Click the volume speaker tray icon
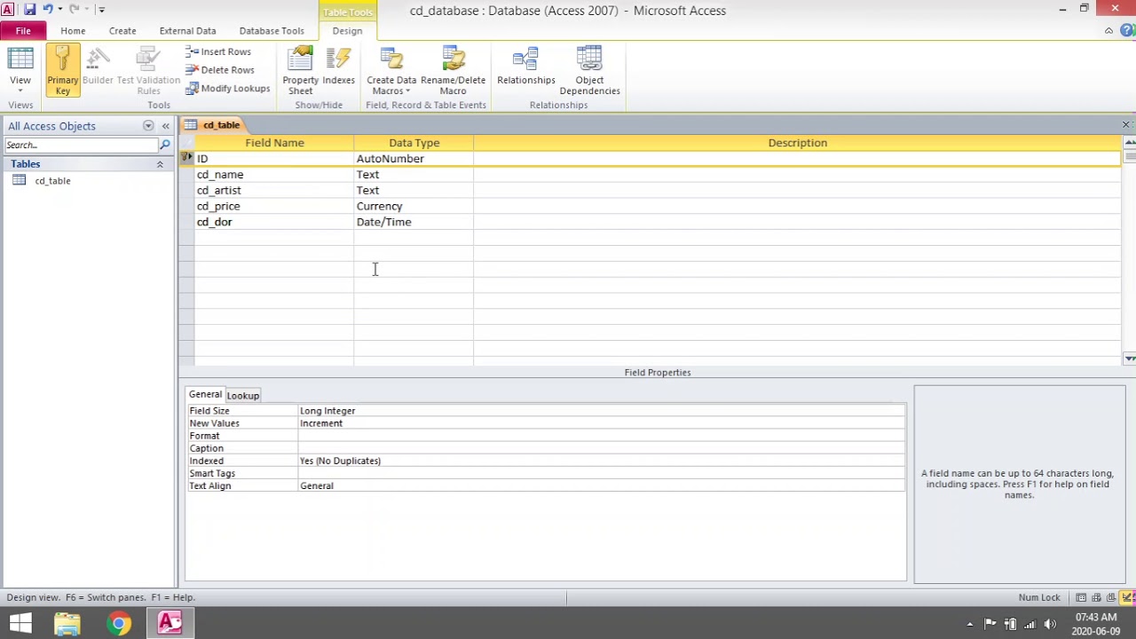 [1050, 624]
